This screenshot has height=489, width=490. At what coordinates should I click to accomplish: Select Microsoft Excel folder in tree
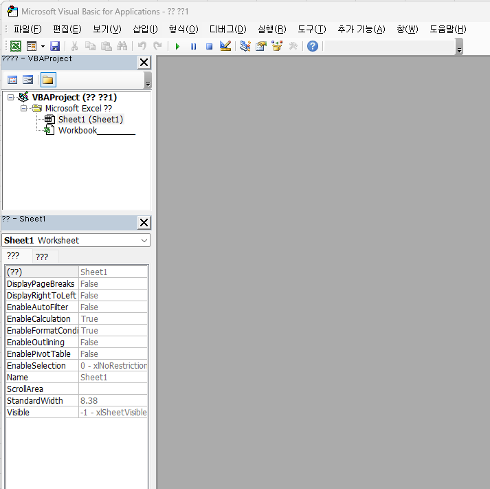click(78, 109)
